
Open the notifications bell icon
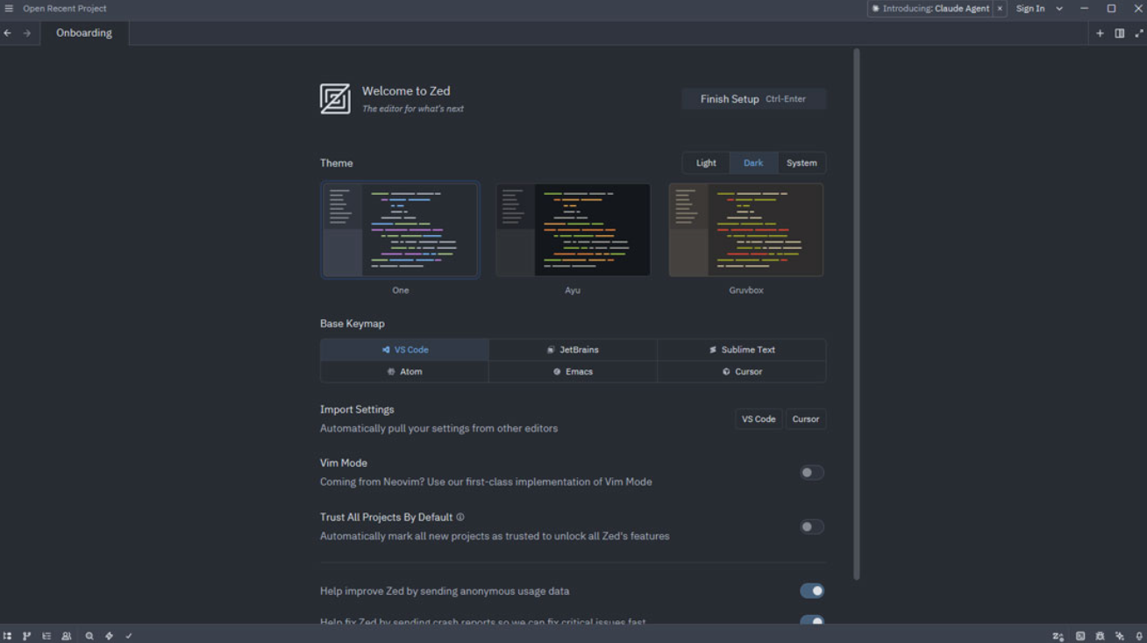pos(1139,636)
